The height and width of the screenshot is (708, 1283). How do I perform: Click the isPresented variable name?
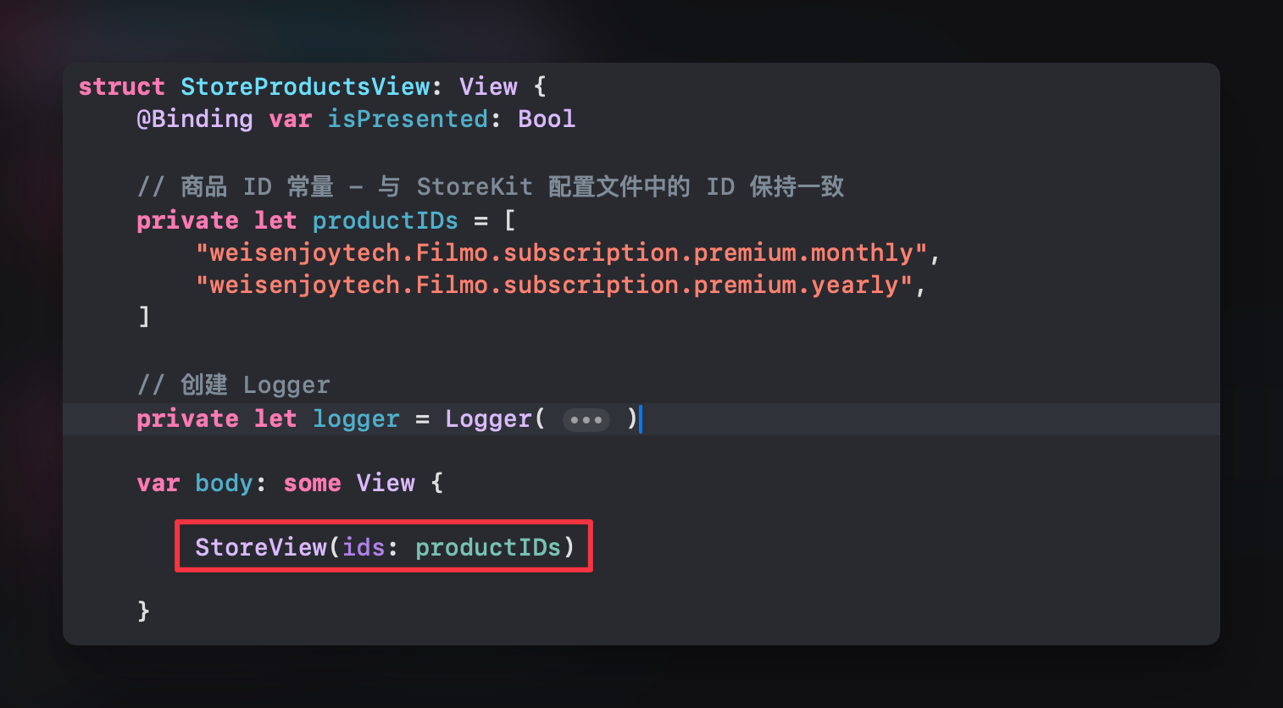tap(407, 119)
